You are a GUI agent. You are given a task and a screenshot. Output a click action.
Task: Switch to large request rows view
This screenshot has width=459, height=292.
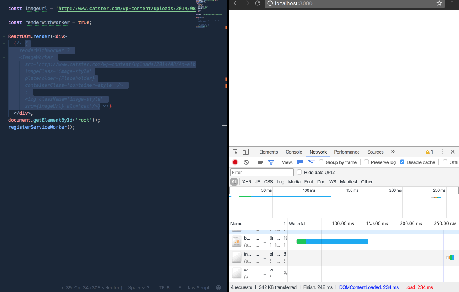tap(300, 162)
